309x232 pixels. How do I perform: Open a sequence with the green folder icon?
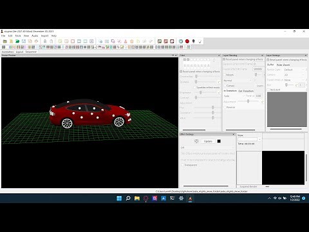17,41
